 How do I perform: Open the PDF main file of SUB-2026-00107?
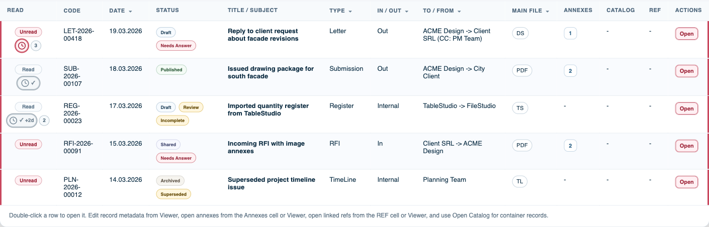pos(522,71)
